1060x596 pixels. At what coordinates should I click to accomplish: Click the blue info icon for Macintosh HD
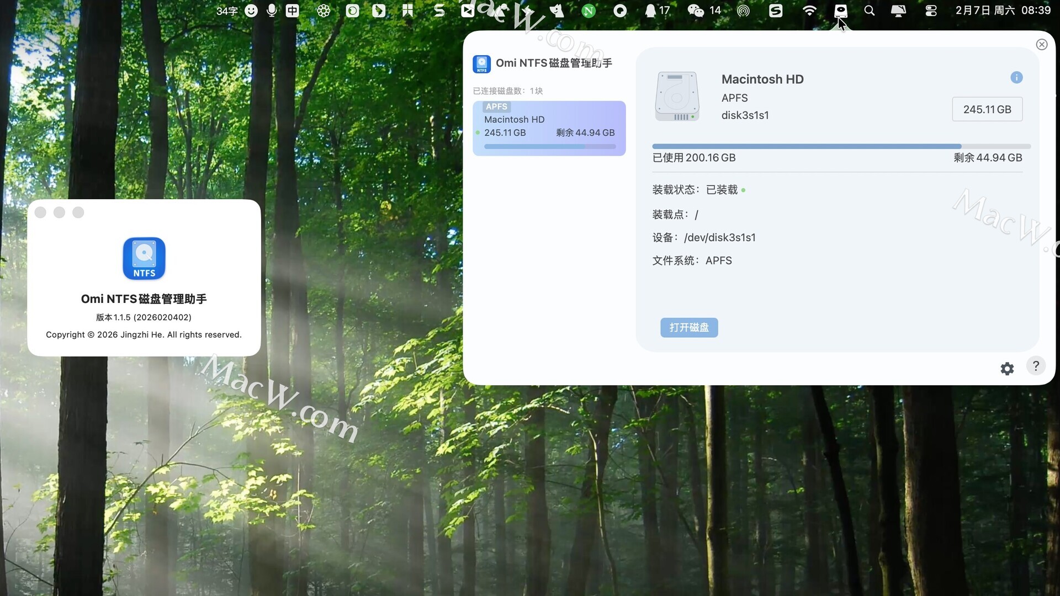tap(1016, 78)
